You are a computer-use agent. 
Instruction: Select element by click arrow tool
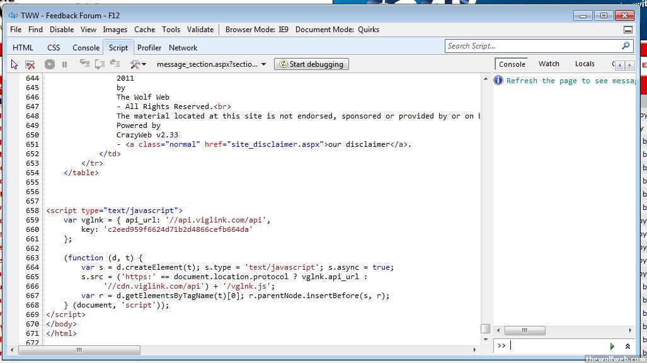[x=14, y=64]
